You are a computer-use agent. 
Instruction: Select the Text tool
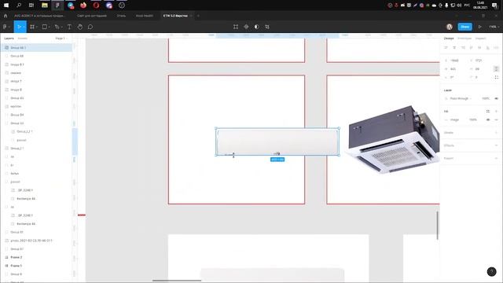pyautogui.click(x=69, y=27)
